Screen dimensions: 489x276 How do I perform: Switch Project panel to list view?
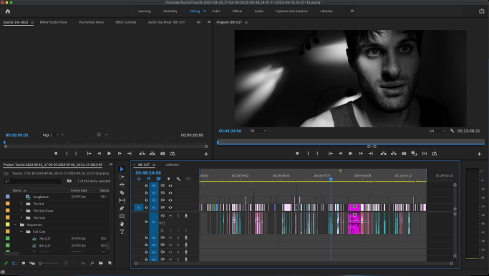click(14, 263)
